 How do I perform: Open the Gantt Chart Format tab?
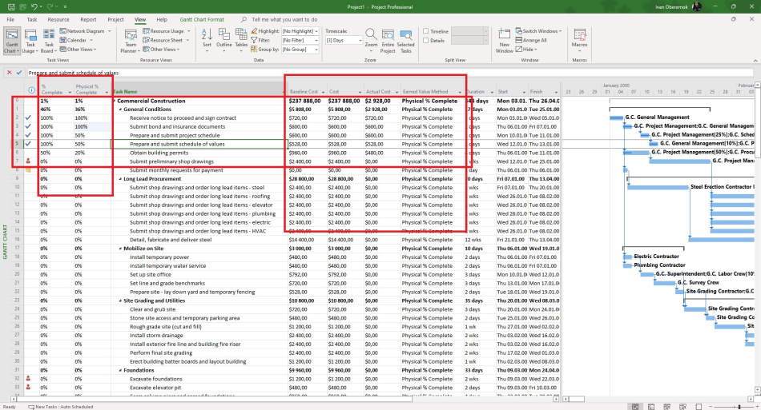pyautogui.click(x=202, y=19)
